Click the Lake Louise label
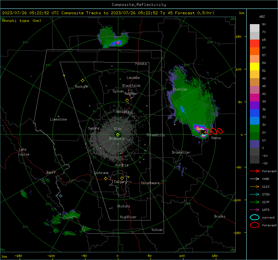Screen dimensions: 278x260 [x=24, y=152]
